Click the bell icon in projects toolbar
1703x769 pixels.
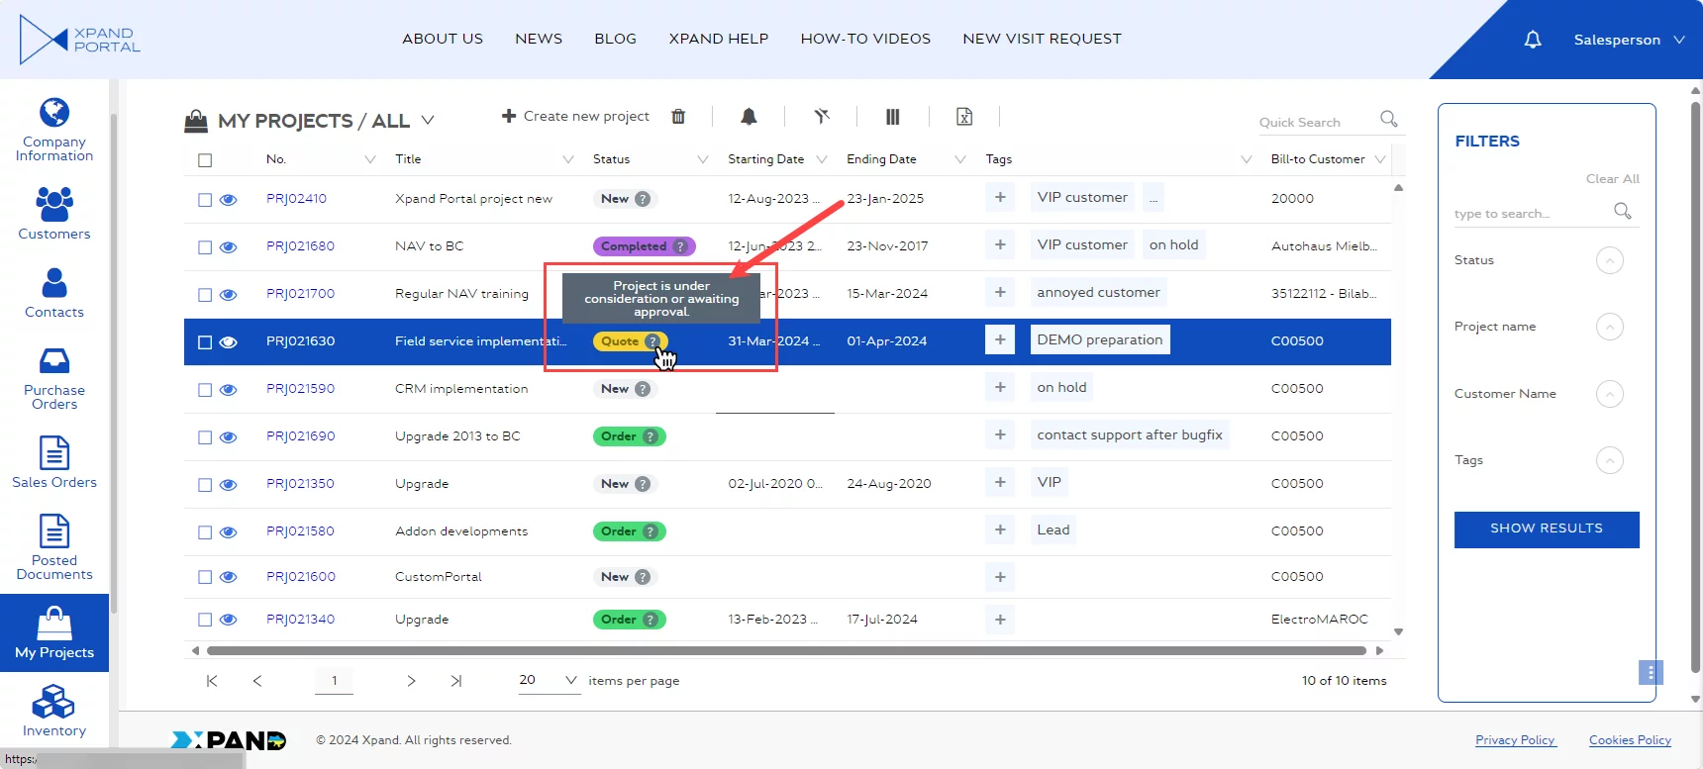pos(749,117)
